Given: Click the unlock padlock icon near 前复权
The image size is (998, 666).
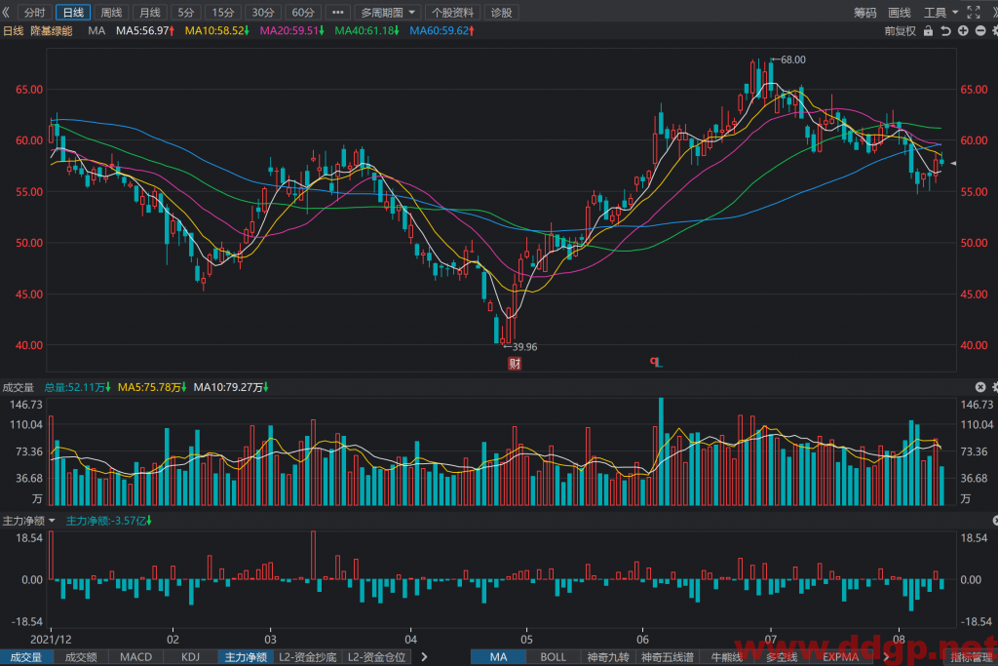Looking at the screenshot, I should 928,30.
